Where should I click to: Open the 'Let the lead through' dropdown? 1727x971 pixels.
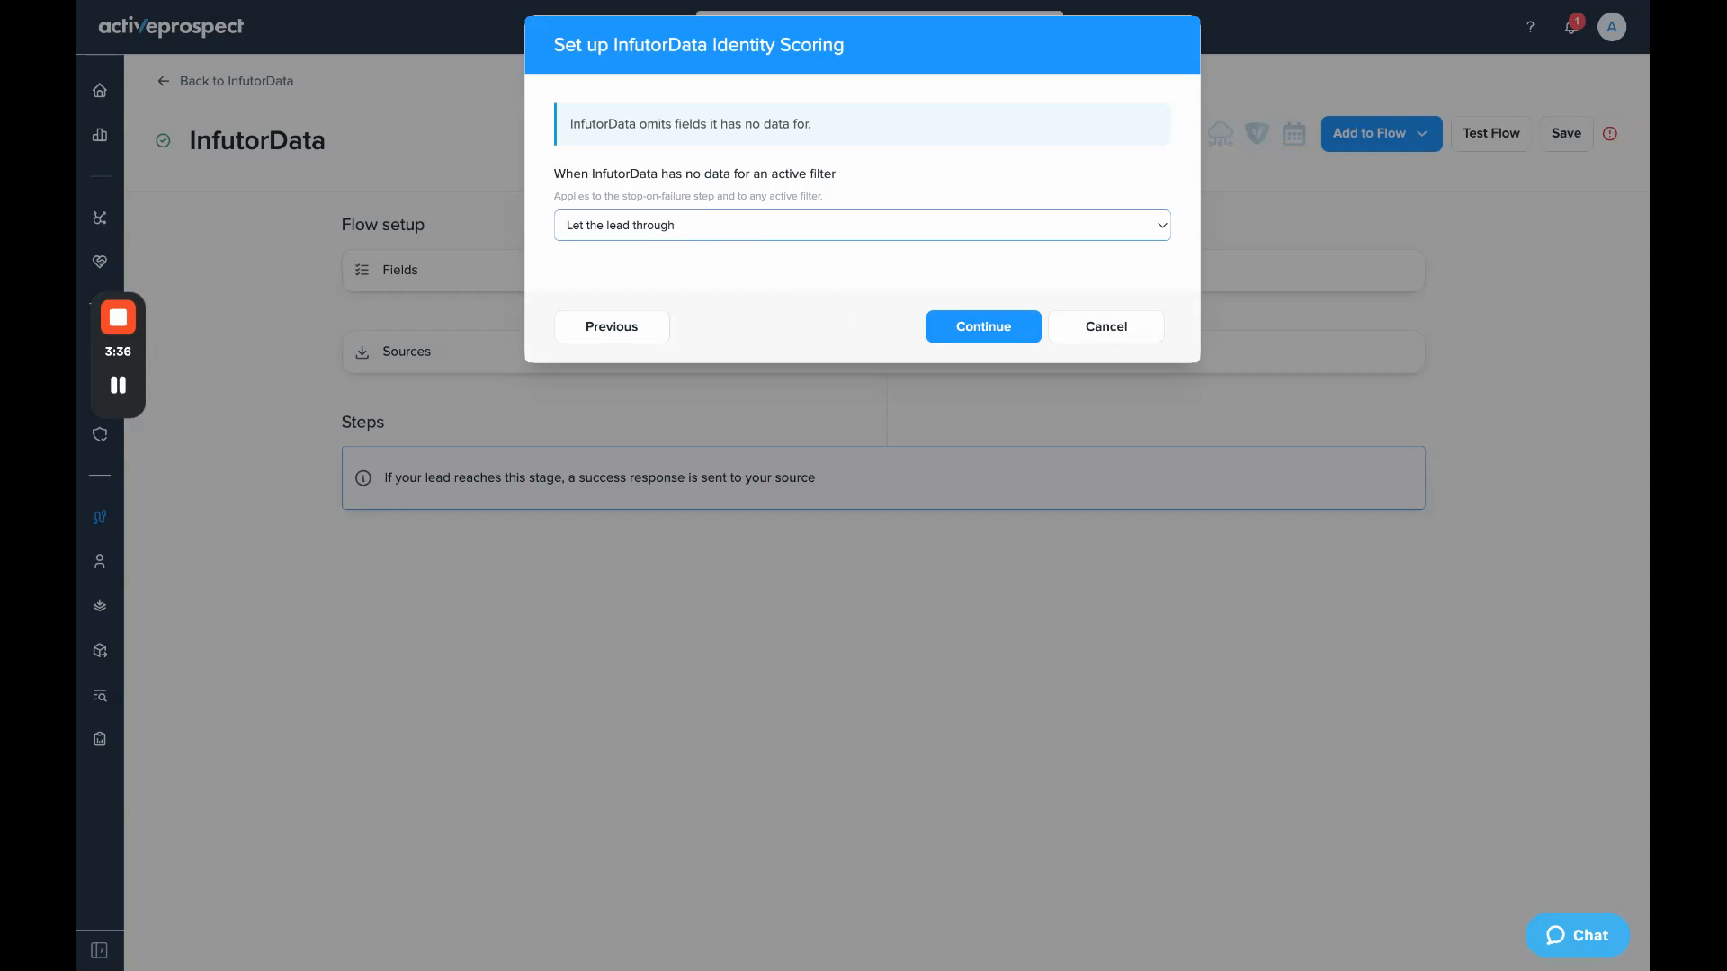pos(863,226)
